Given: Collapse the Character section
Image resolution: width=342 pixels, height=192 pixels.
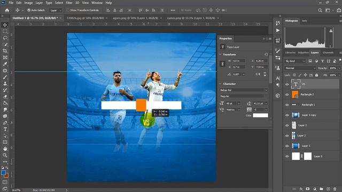Looking at the screenshot, I should click(220, 84).
